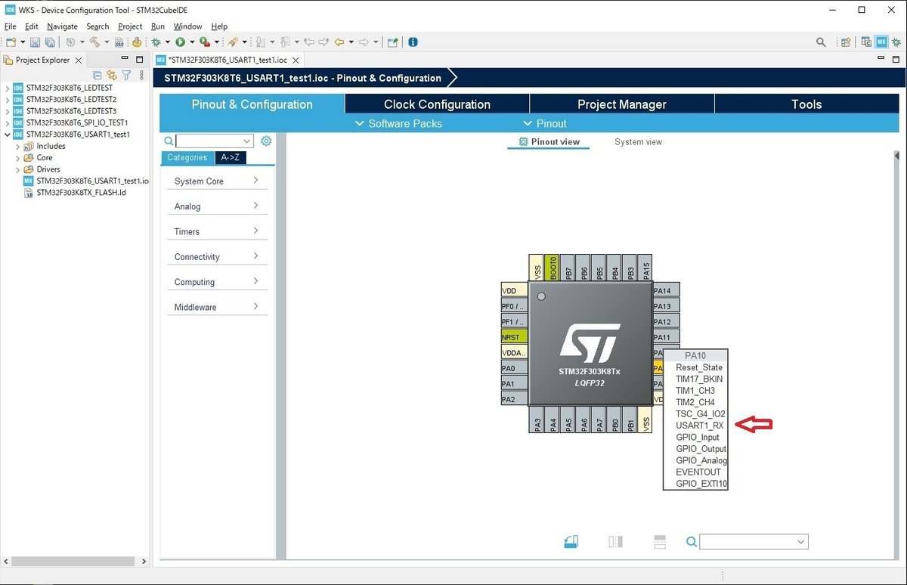
Task: Click pin PA14 on the chip
Action: tap(665, 290)
